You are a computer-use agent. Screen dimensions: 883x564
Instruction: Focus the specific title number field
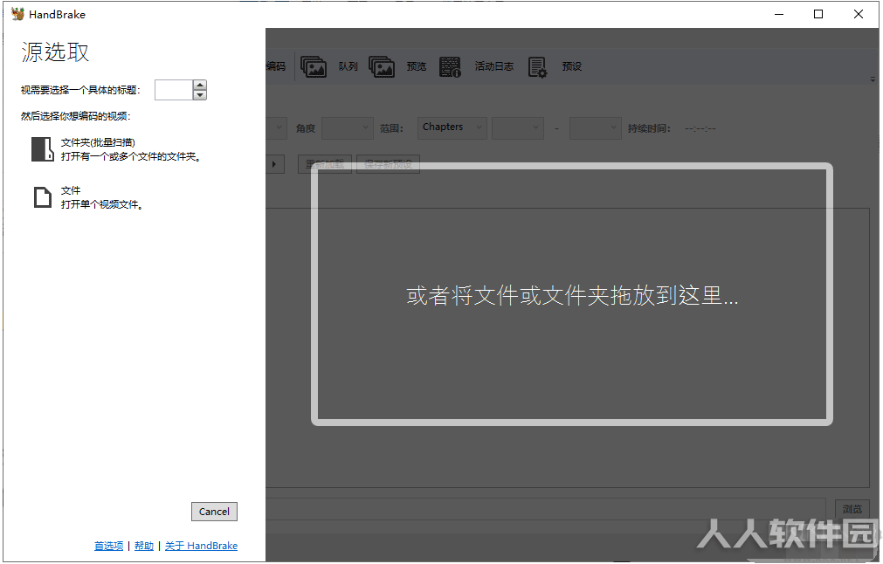[x=174, y=90]
